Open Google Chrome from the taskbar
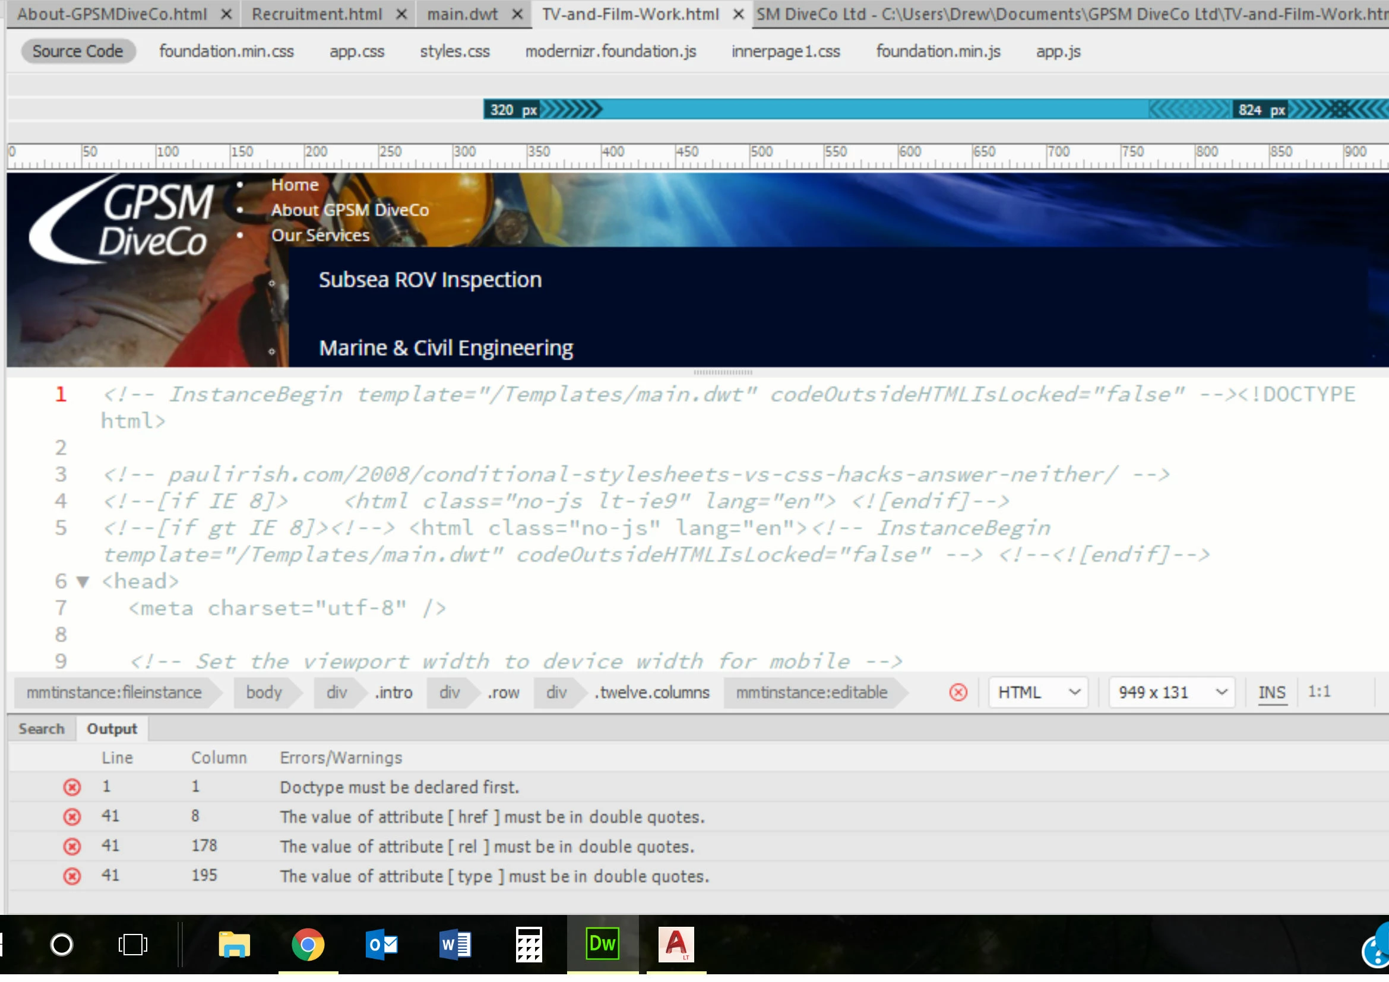 click(x=308, y=945)
